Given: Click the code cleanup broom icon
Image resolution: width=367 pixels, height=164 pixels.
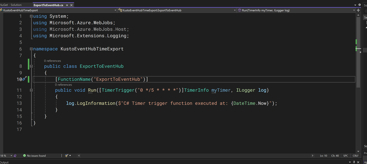Looking at the screenshot, I should tap(66, 156).
